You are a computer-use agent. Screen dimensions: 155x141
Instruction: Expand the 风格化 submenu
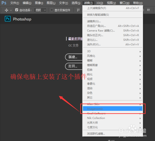113,56
